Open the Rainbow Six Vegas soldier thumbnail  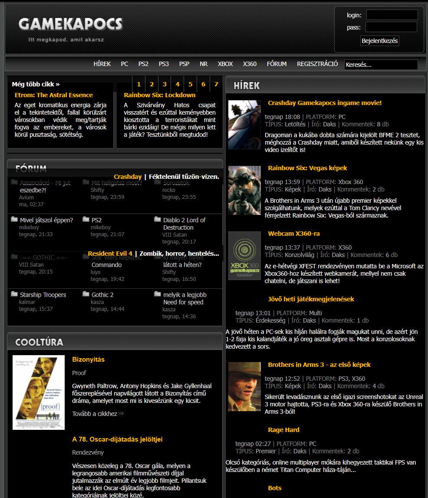(244, 190)
